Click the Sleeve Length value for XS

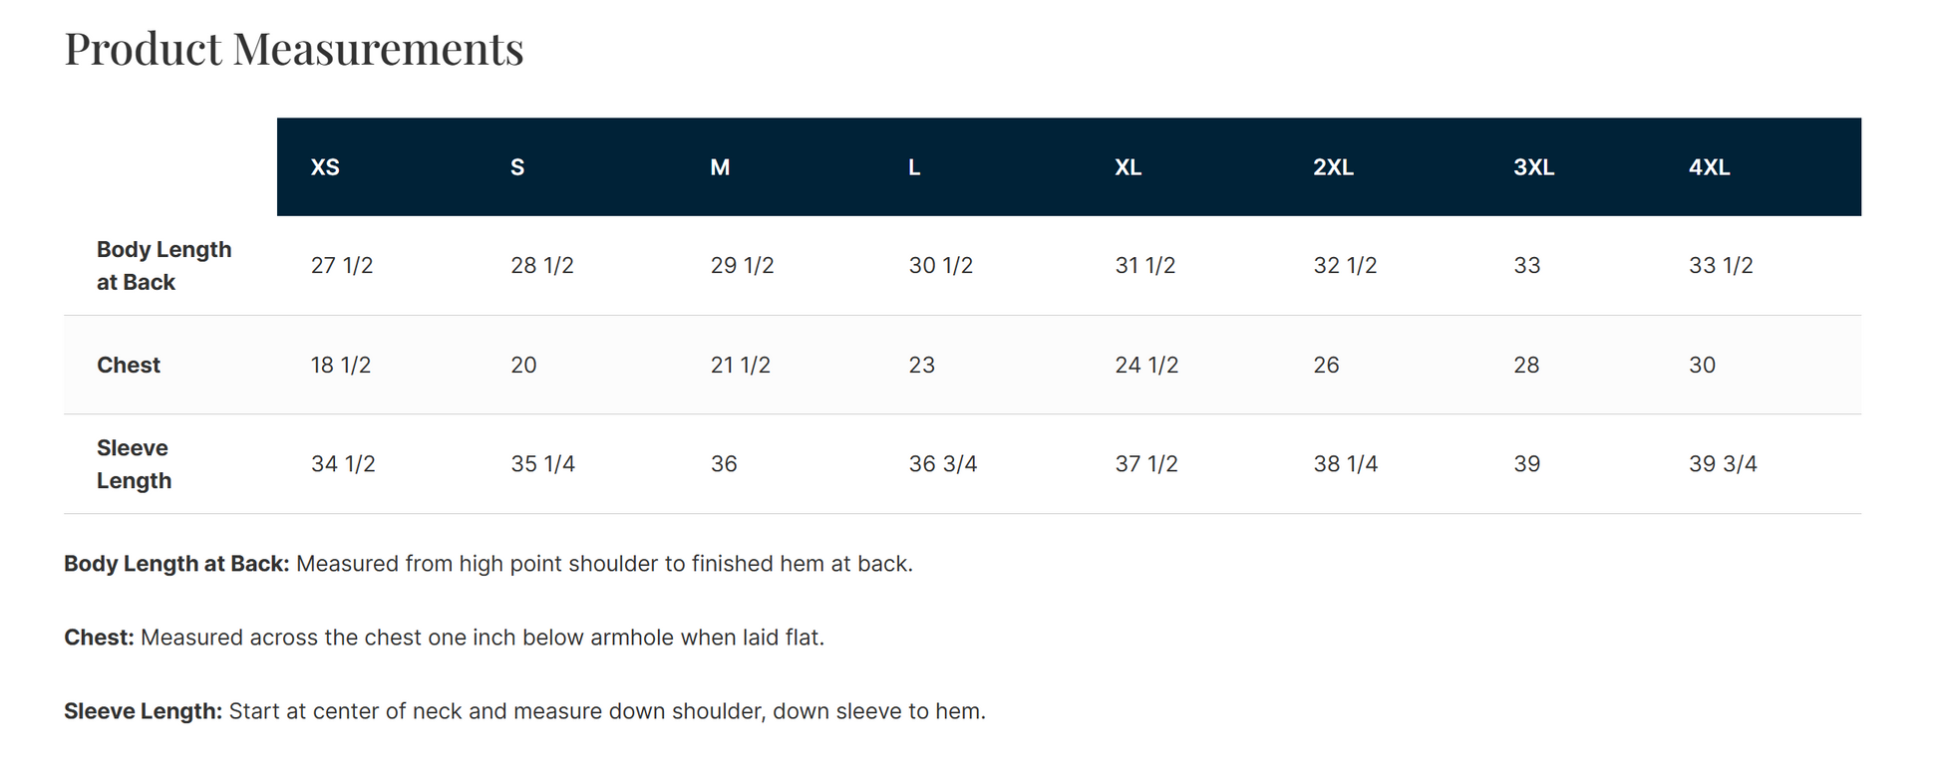(343, 464)
